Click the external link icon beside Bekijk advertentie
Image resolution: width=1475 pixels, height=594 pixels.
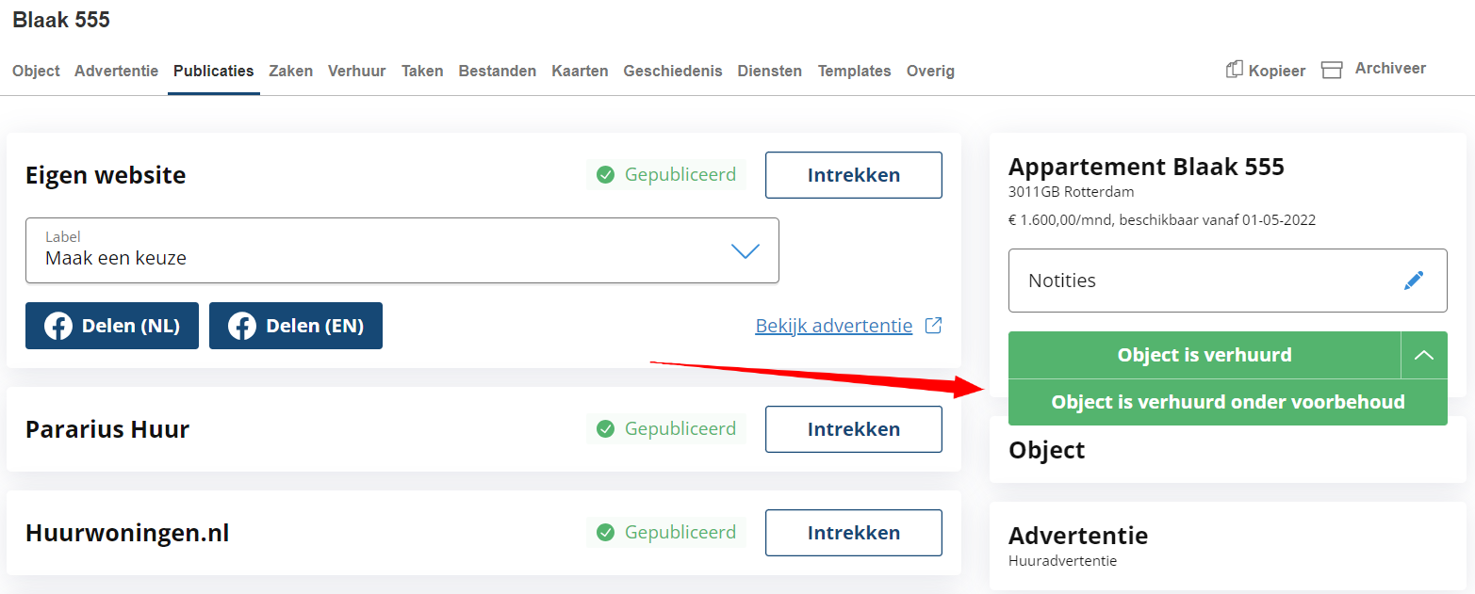933,326
